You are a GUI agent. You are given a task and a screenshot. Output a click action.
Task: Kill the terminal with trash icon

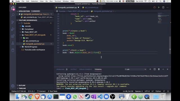pos(159,69)
